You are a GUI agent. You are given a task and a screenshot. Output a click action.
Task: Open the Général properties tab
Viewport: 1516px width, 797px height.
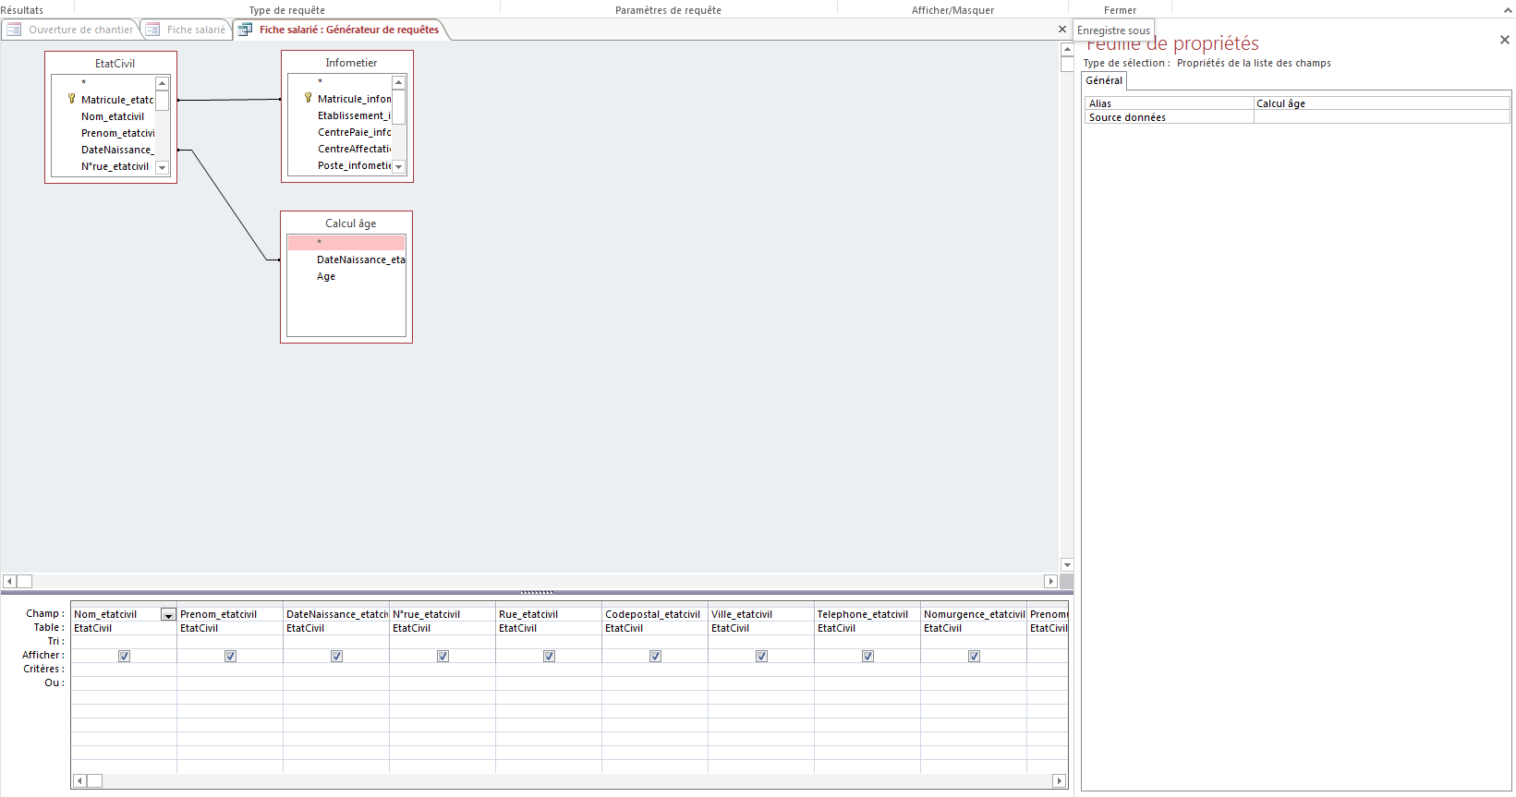tap(1104, 80)
